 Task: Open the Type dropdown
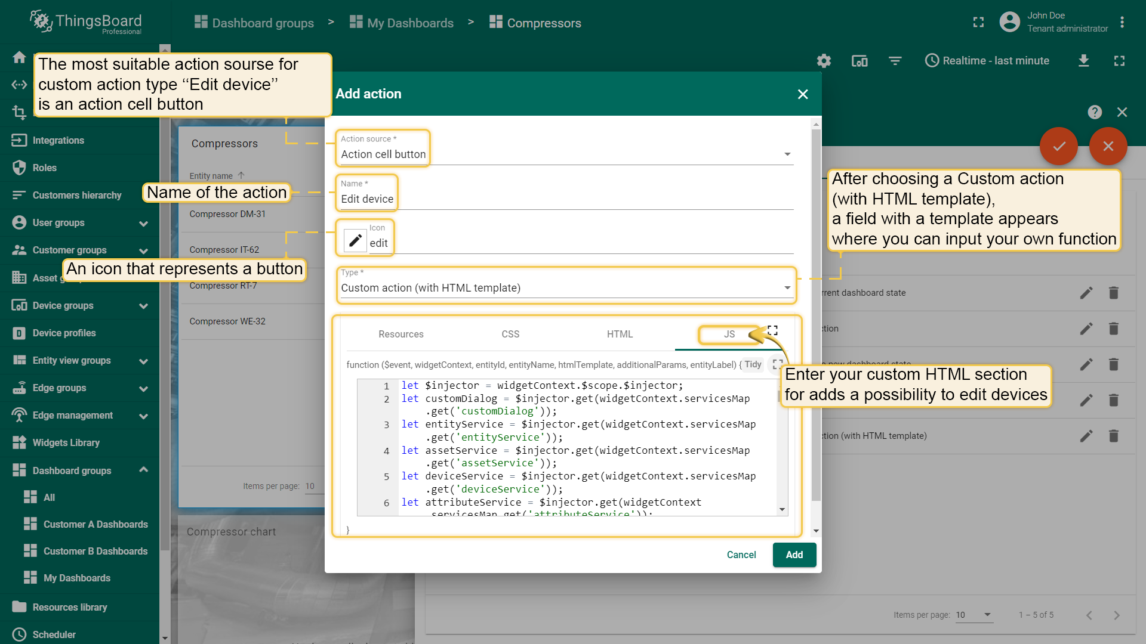coord(566,288)
